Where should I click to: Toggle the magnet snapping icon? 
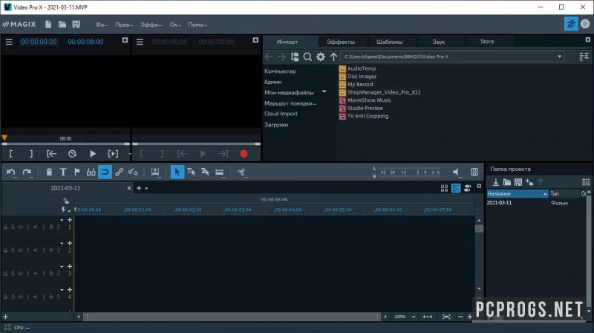[105, 172]
